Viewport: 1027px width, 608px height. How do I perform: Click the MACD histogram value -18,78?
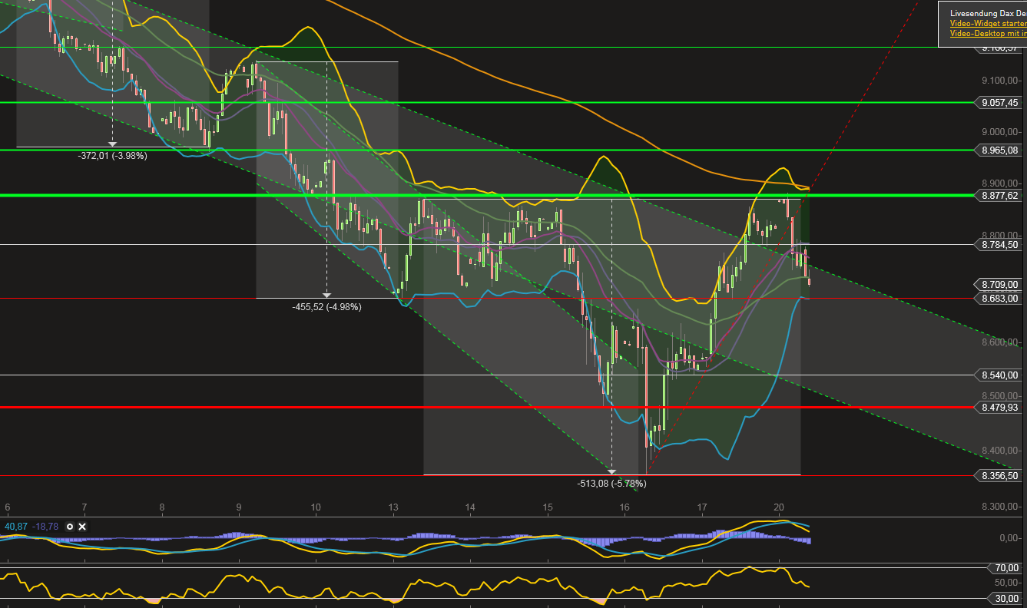45,527
